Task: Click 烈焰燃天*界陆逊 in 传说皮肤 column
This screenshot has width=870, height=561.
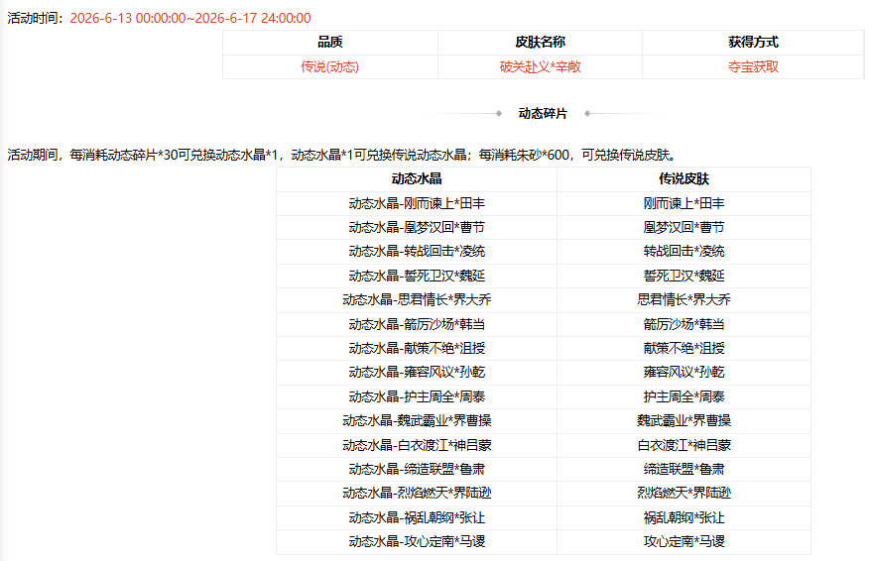Action: pos(684,493)
